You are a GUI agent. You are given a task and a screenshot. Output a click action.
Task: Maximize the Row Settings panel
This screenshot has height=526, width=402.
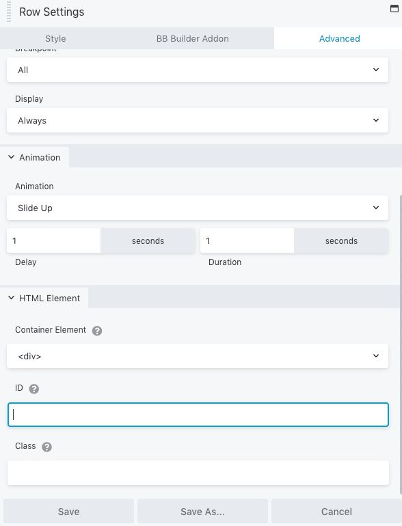click(394, 8)
